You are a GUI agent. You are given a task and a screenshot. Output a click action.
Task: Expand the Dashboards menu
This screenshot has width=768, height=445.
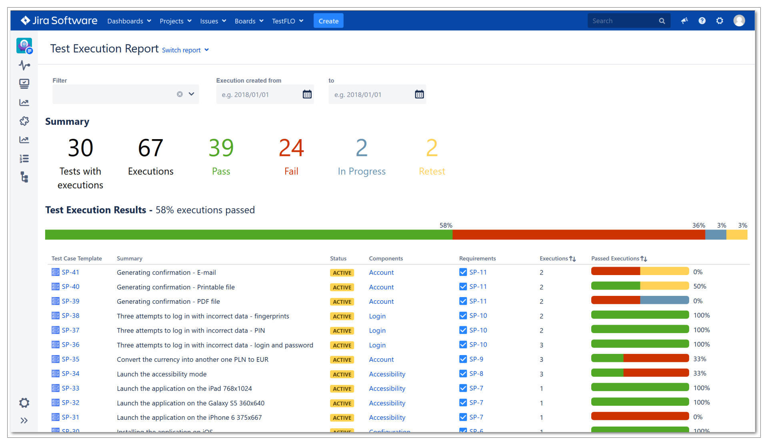tap(129, 21)
